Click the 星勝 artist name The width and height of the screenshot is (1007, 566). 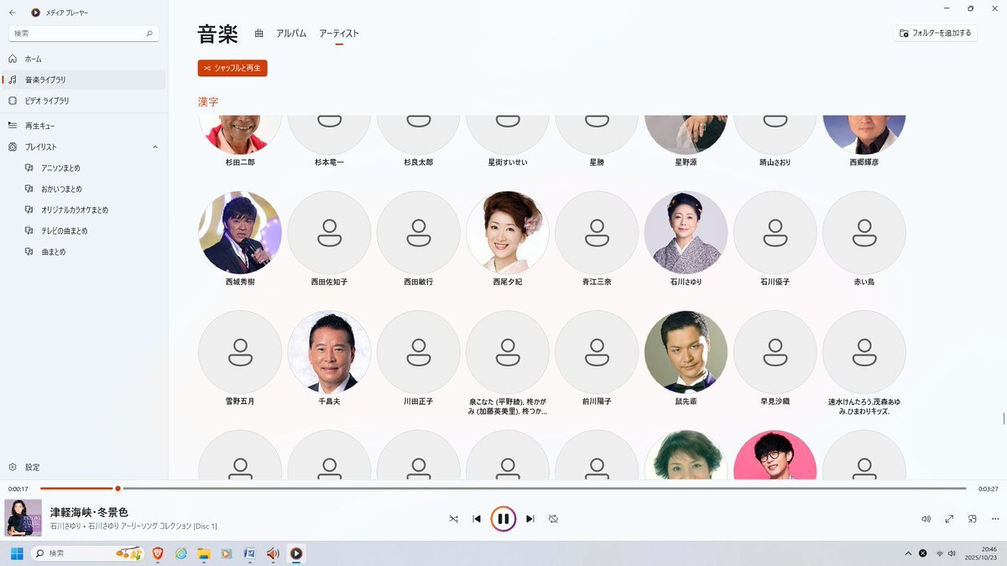(597, 162)
